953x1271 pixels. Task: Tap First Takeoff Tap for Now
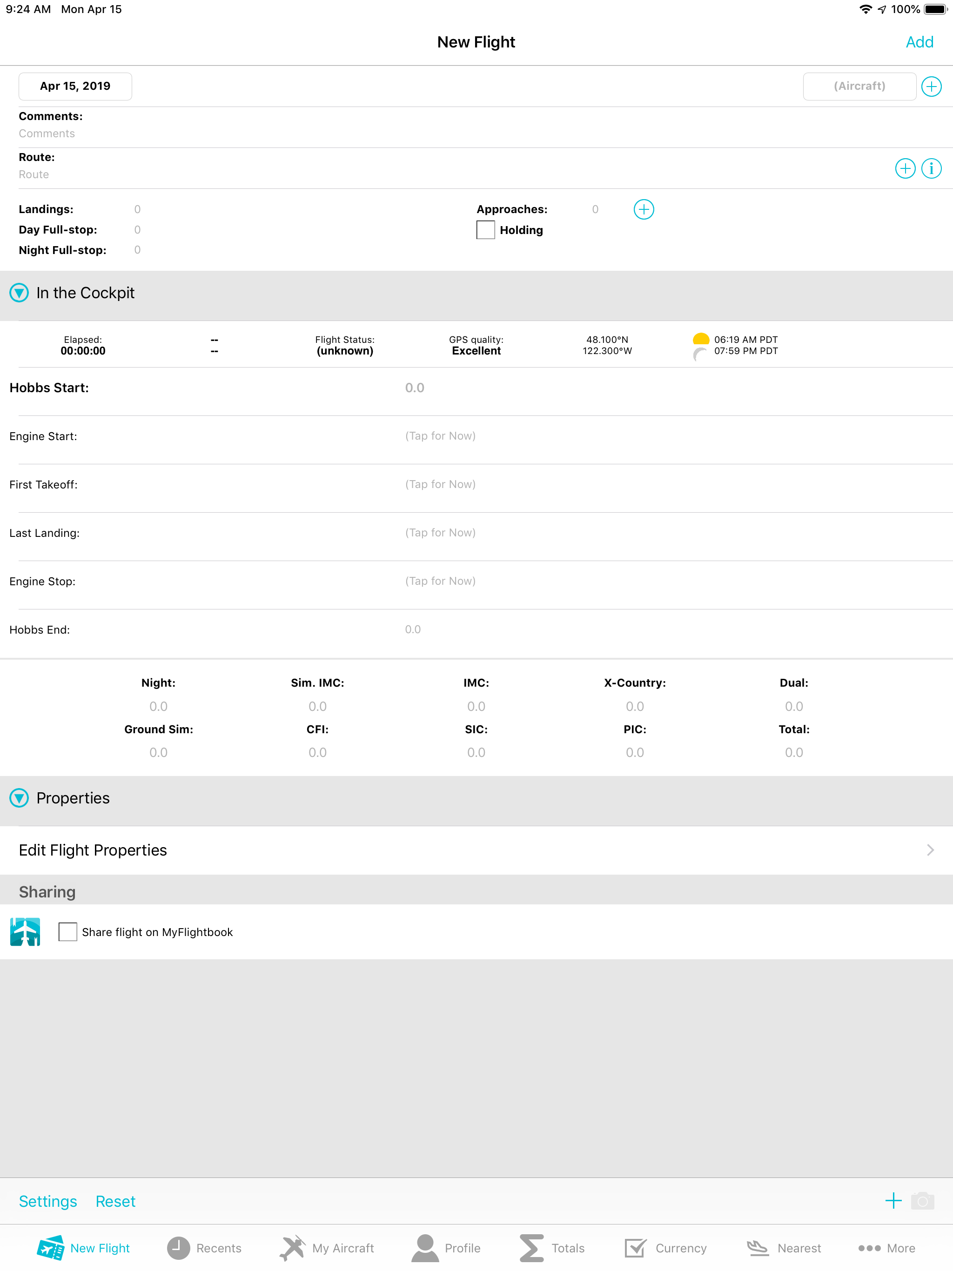coord(440,484)
